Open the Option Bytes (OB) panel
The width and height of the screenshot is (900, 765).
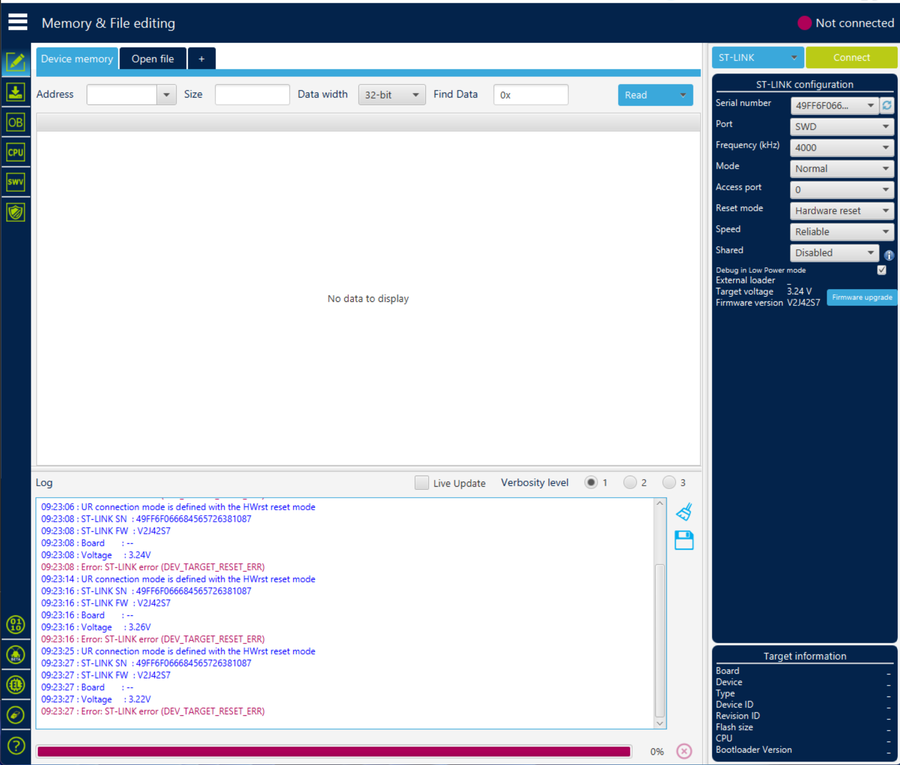point(16,122)
